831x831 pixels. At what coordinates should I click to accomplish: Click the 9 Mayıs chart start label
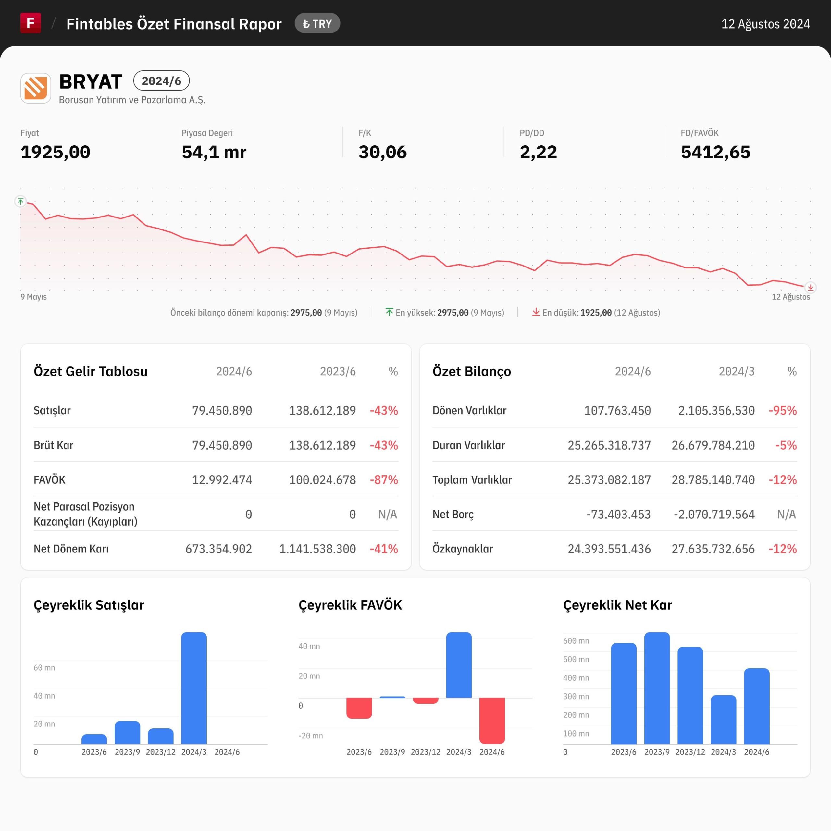pos(33,297)
